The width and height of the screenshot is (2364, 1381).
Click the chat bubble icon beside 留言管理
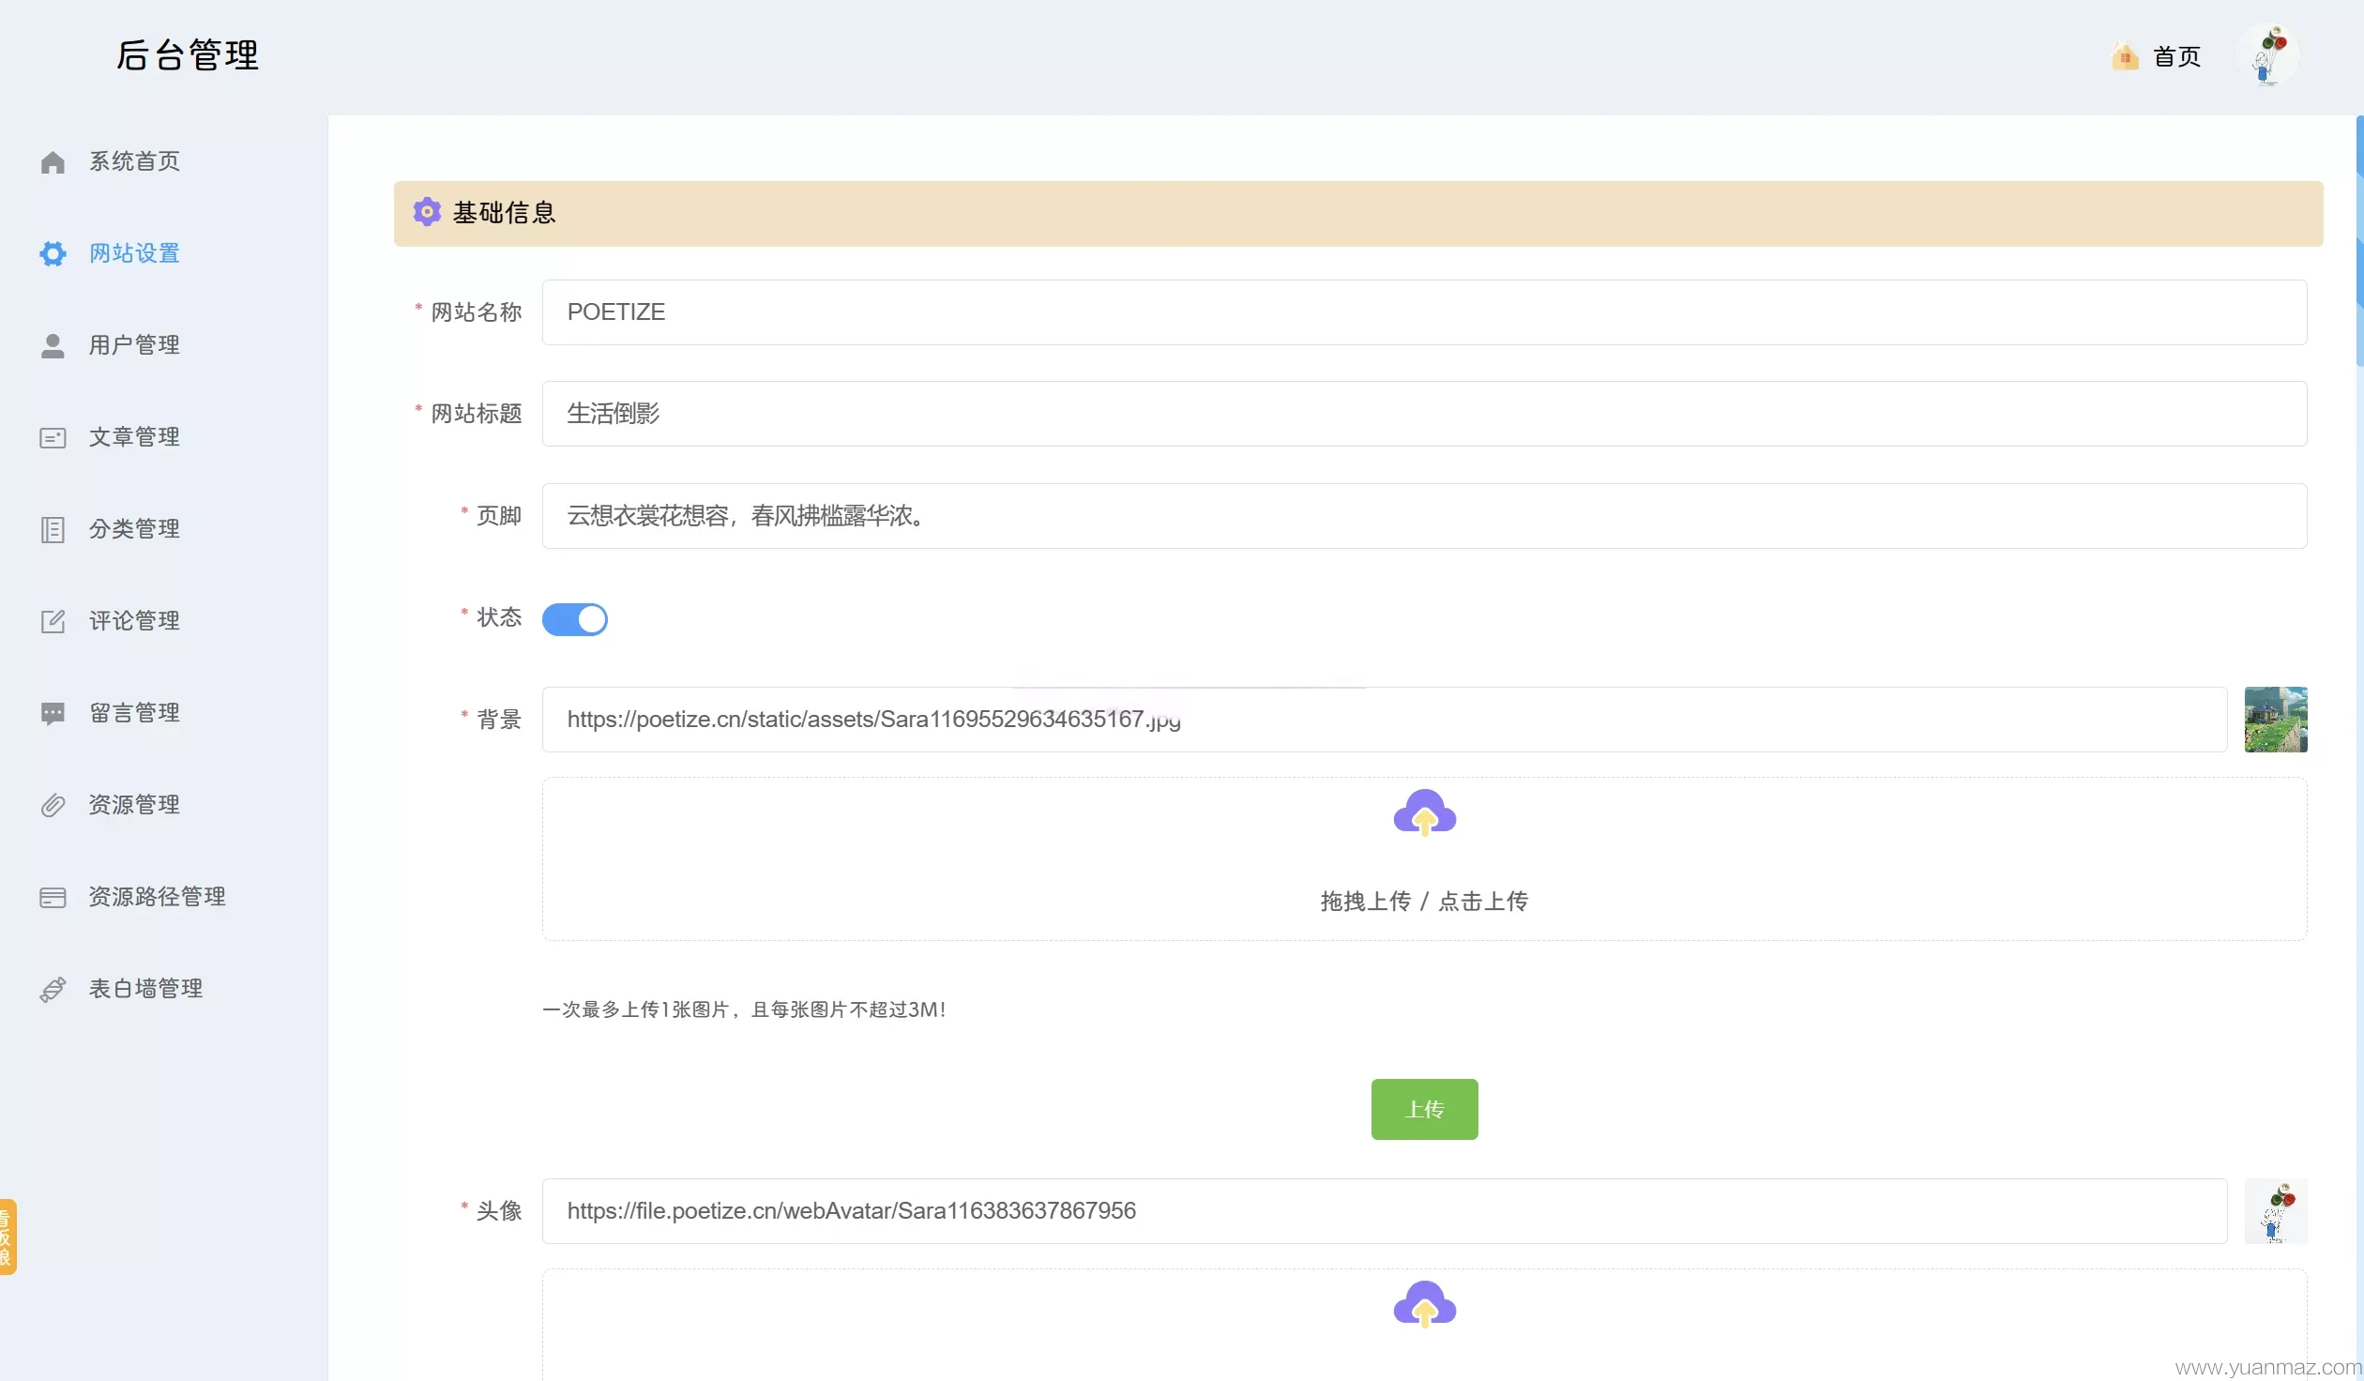(x=53, y=714)
